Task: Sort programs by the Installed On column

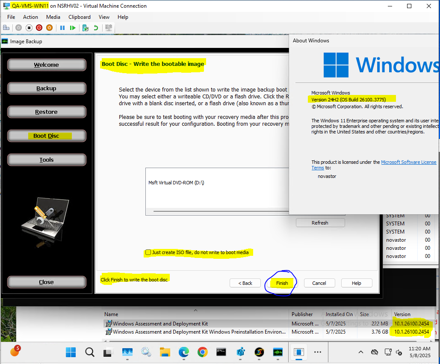Action: [339, 314]
